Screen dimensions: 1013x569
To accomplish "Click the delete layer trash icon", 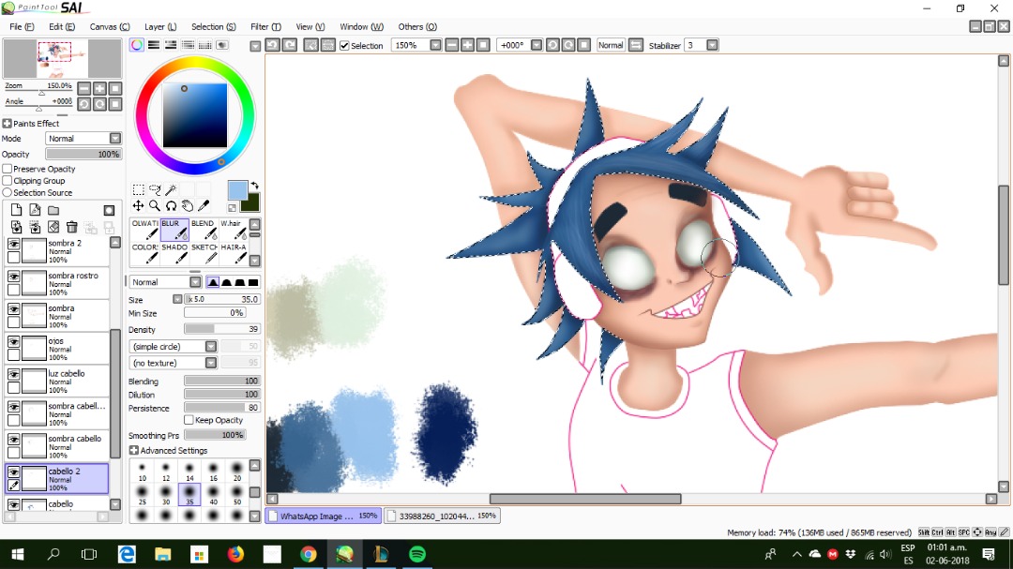I will [x=72, y=227].
